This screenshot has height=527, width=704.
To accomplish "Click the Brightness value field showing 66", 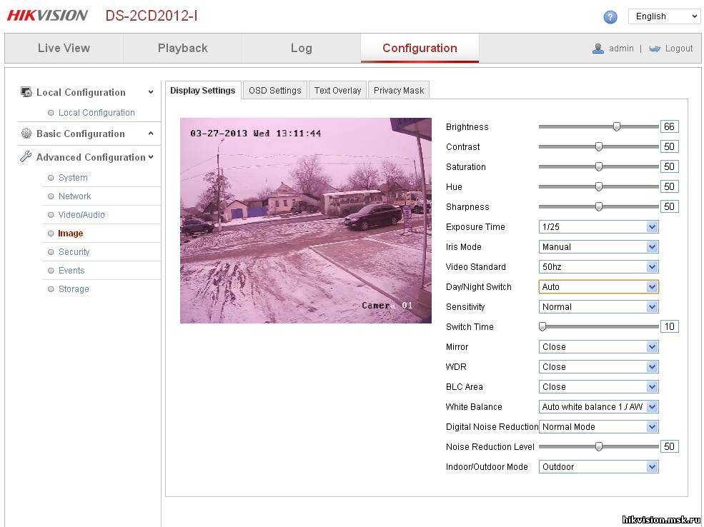I will click(x=670, y=126).
